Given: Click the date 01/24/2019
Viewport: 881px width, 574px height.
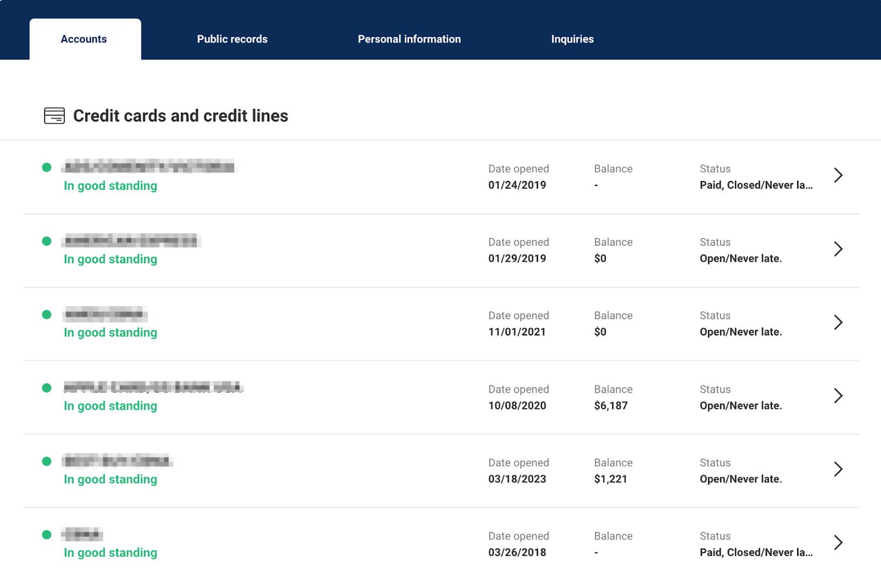Looking at the screenshot, I should (x=517, y=185).
